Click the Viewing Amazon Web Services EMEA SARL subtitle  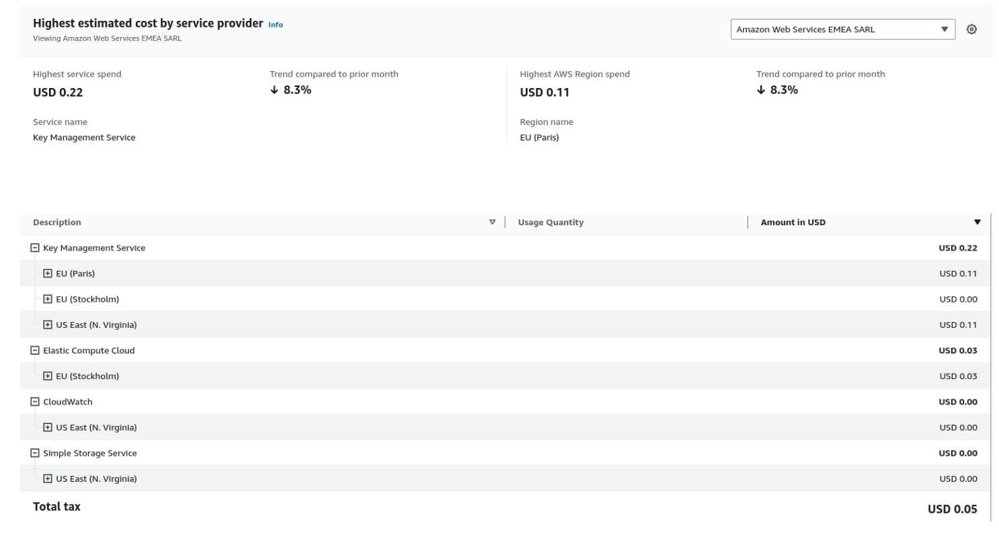[107, 38]
